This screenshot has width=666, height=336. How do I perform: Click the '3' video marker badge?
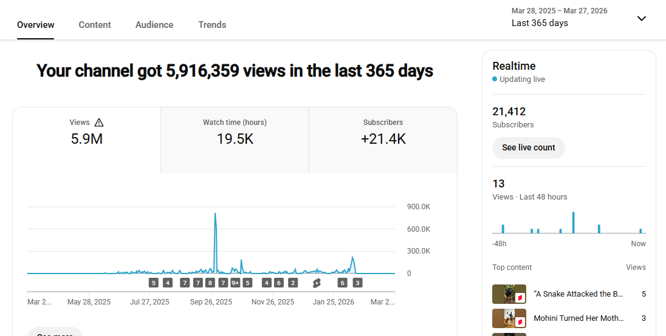357,283
